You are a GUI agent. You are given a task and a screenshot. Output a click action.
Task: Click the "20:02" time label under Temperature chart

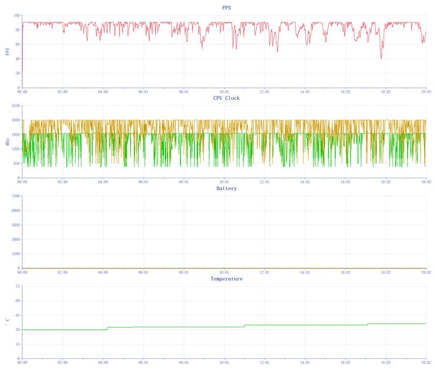pyautogui.click(x=426, y=363)
